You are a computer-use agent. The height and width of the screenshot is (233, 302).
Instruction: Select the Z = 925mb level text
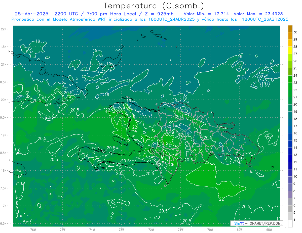click(x=159, y=14)
